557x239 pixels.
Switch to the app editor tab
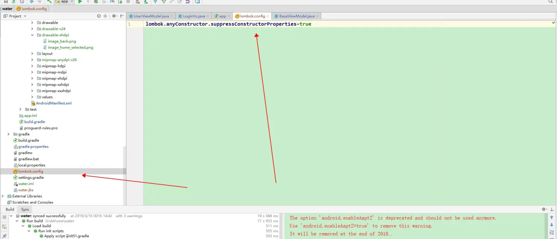[x=222, y=16]
